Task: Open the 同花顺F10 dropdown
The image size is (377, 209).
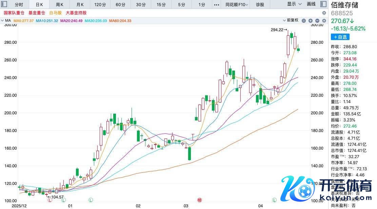Action: pyautogui.click(x=237, y=5)
